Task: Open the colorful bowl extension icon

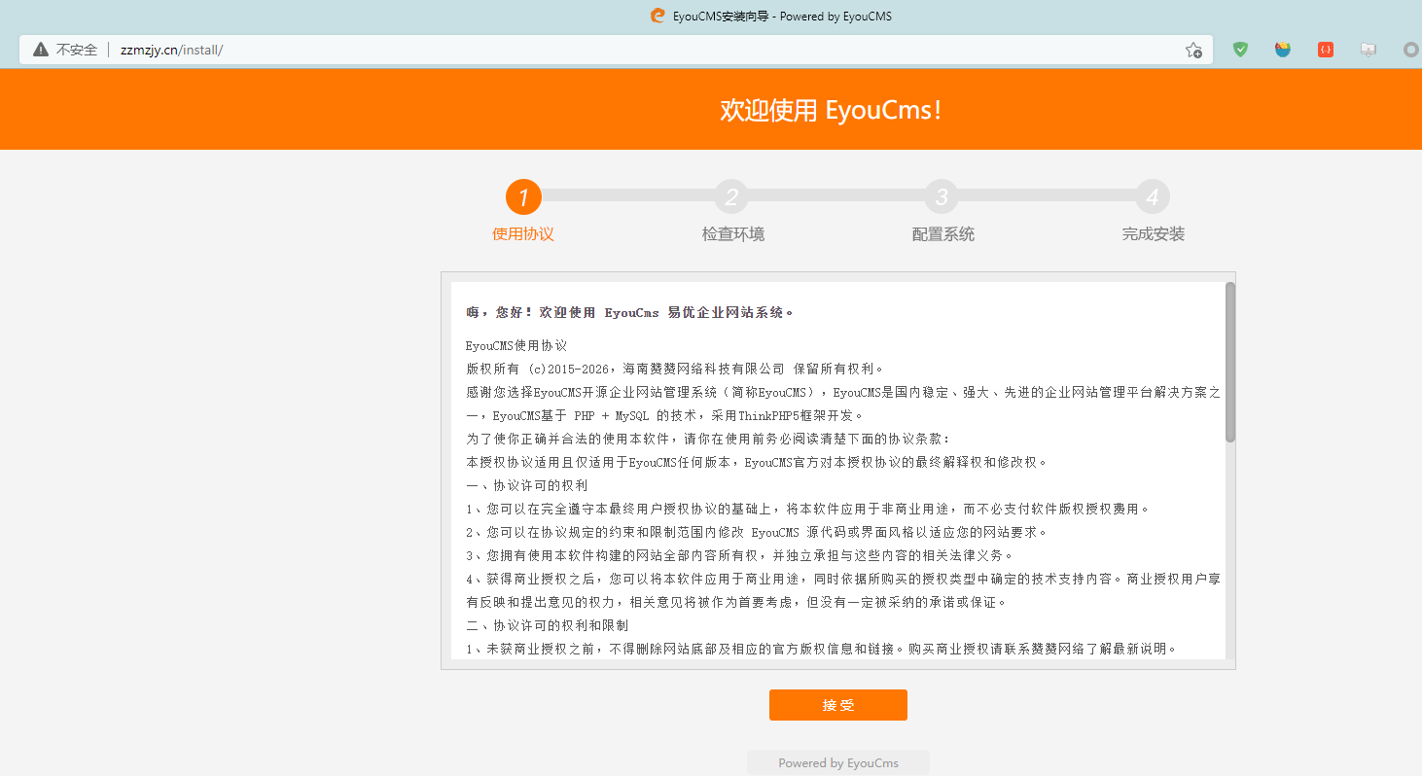Action: [1283, 50]
